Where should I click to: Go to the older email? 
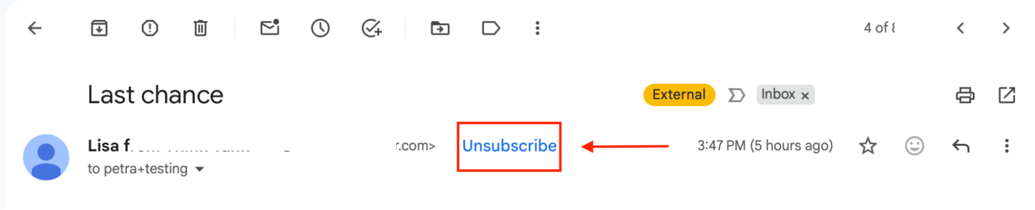click(x=1006, y=28)
